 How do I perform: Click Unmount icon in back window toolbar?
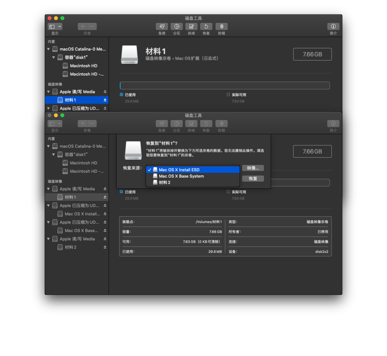point(221,26)
